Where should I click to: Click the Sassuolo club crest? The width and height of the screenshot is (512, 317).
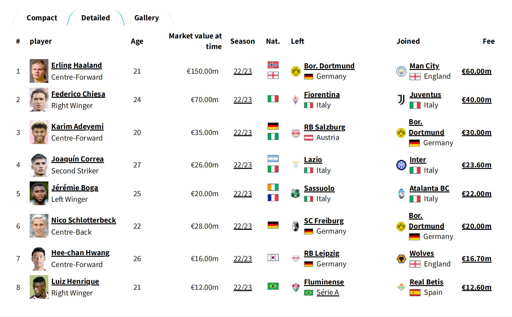pos(296,194)
